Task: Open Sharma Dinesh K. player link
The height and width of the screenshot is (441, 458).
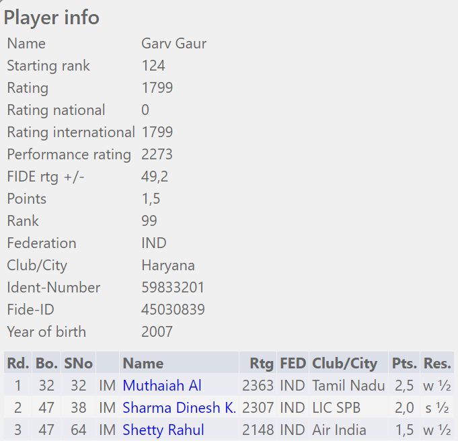Action: point(179,407)
